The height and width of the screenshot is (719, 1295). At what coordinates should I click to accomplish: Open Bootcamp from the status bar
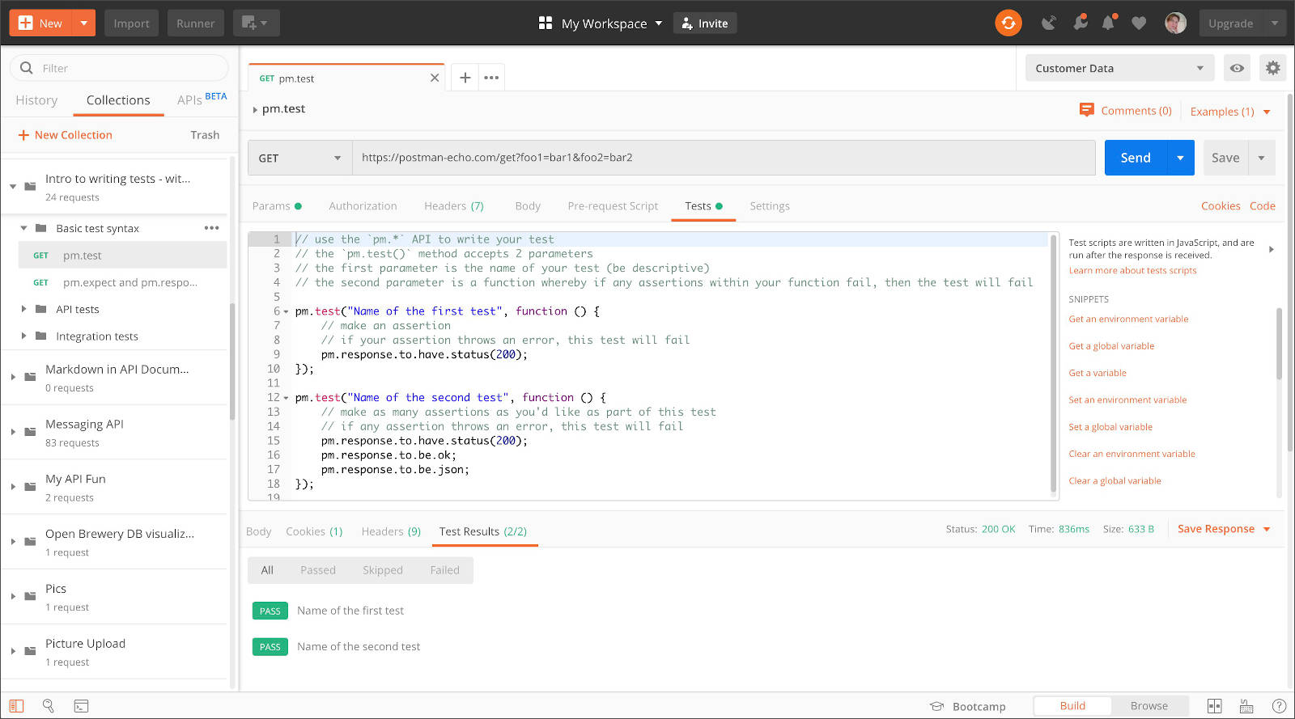968,706
